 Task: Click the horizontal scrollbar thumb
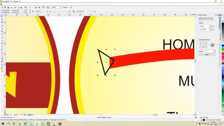pos(155,115)
